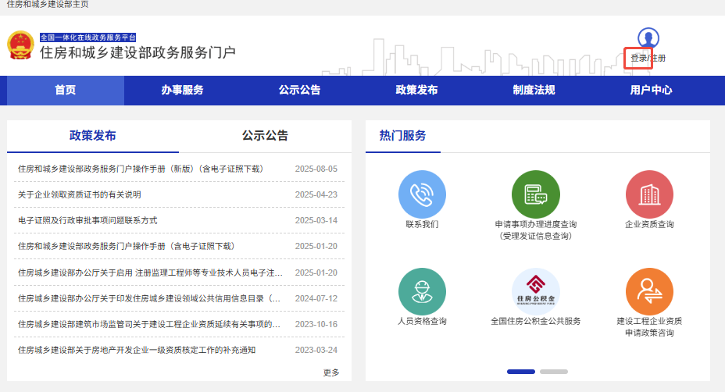
Task: Click the 注册 link
Action: click(658, 59)
